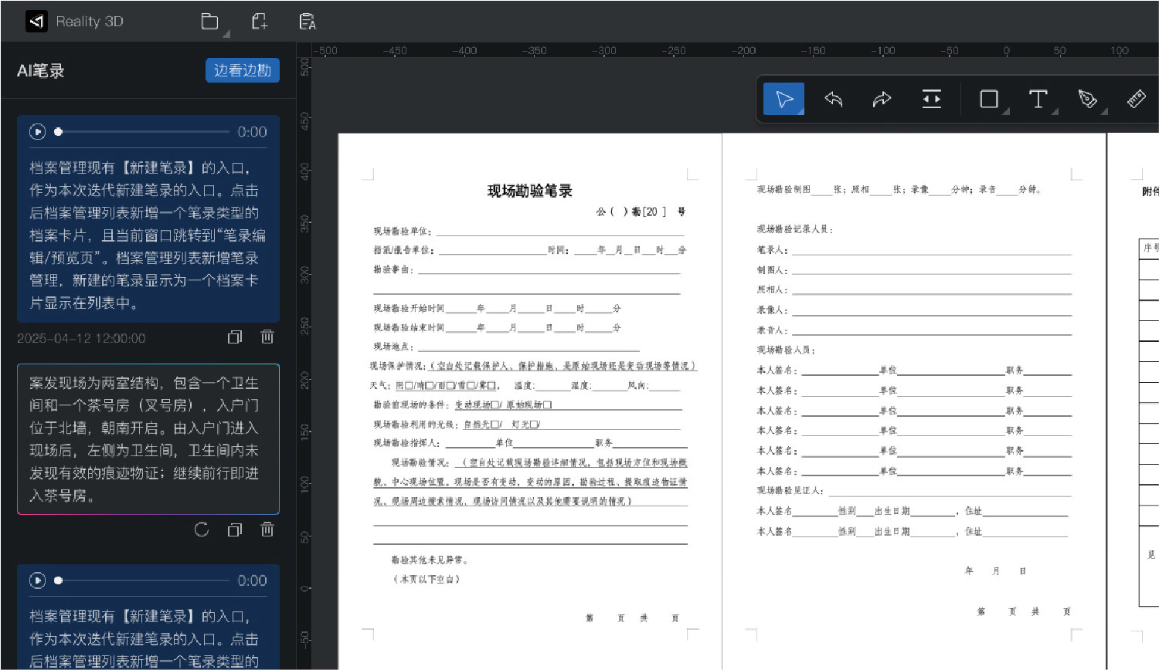Regenerate the selected crime scene text note
Image resolution: width=1159 pixels, height=670 pixels.
(202, 530)
